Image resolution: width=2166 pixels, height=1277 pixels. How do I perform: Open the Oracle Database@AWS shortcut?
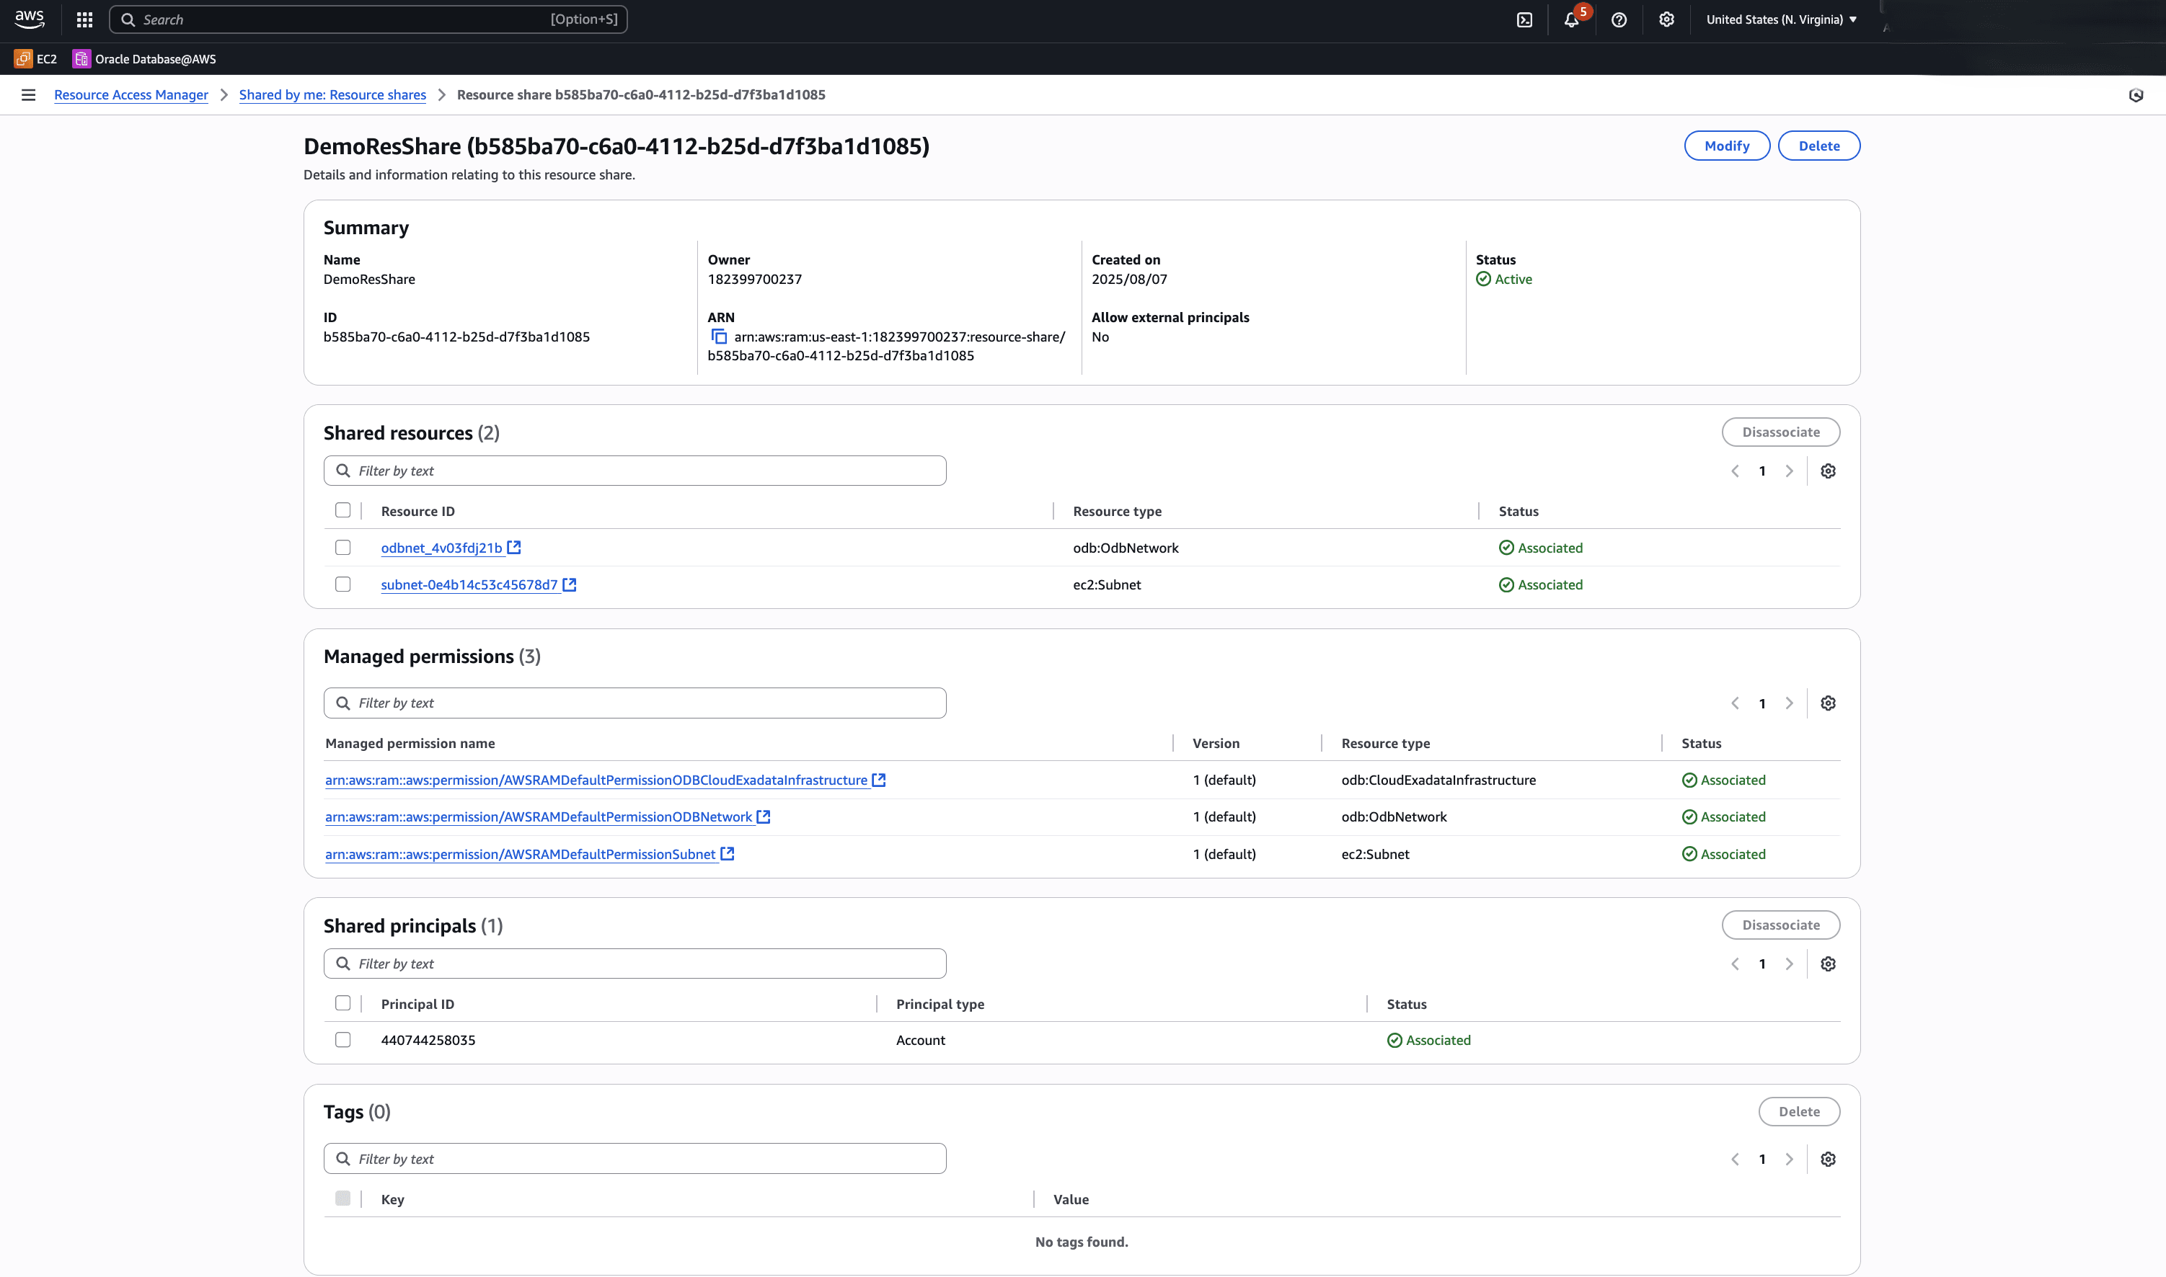tap(145, 58)
